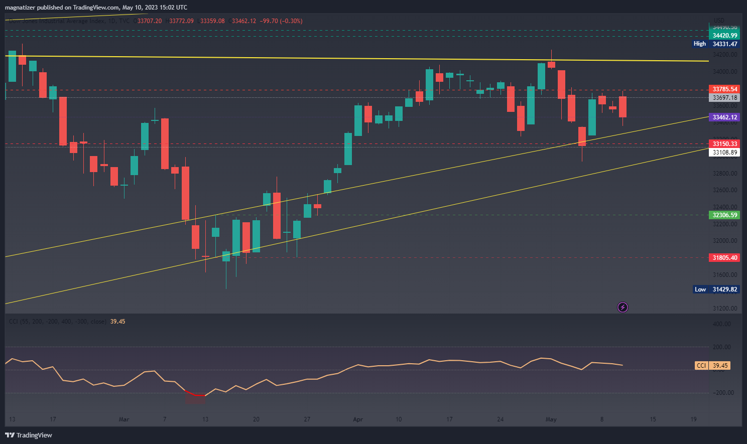
Task: Click the CCI indicator legend title
Action: pos(58,322)
